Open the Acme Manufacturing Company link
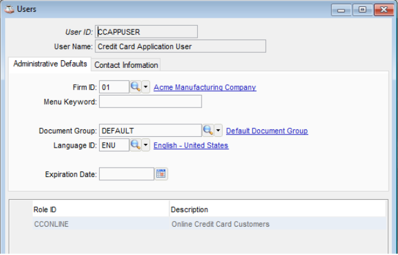This screenshot has width=398, height=255. [205, 87]
